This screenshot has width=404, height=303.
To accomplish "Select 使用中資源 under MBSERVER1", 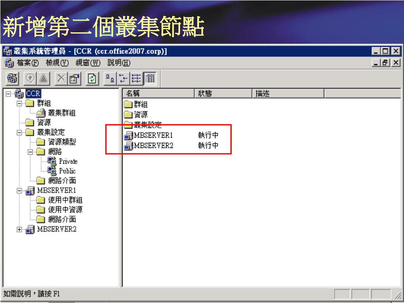I will click(x=65, y=210).
